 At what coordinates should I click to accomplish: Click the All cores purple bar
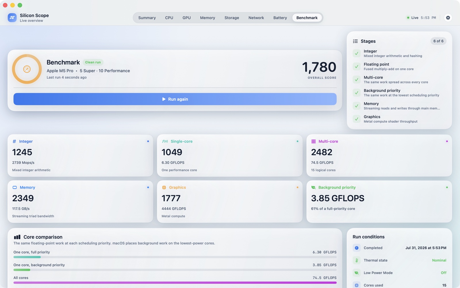click(x=175, y=283)
